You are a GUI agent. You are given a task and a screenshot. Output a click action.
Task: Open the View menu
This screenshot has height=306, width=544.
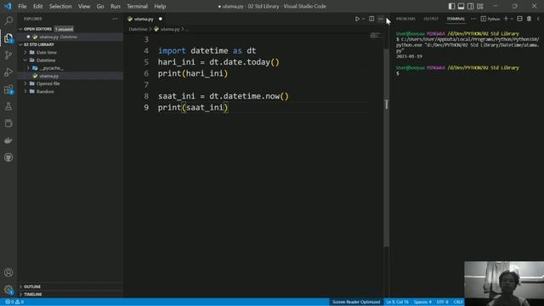pos(84,6)
